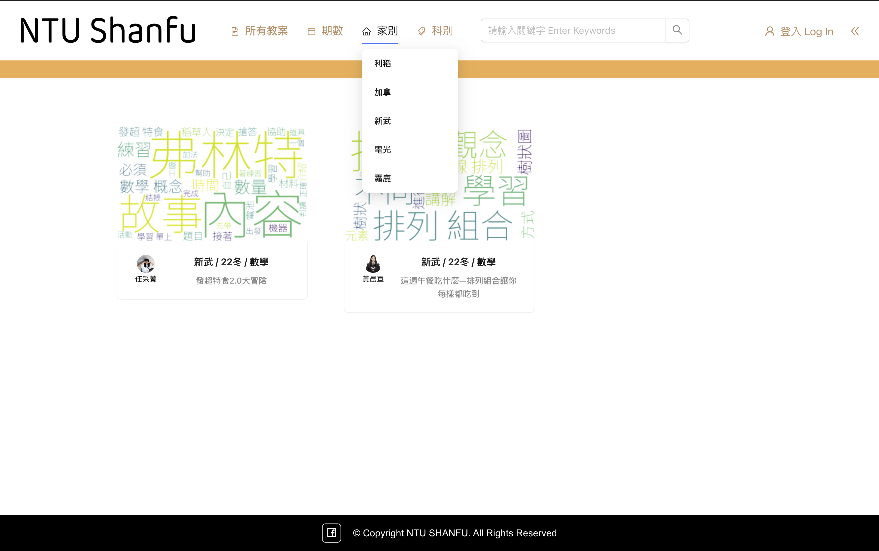Screen dimensions: 879x551
Task: Choose 新武 in the 家別 dropdown
Action: click(x=383, y=121)
